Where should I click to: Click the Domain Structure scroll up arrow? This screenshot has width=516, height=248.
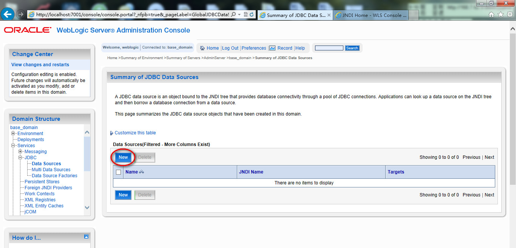pyautogui.click(x=87, y=132)
